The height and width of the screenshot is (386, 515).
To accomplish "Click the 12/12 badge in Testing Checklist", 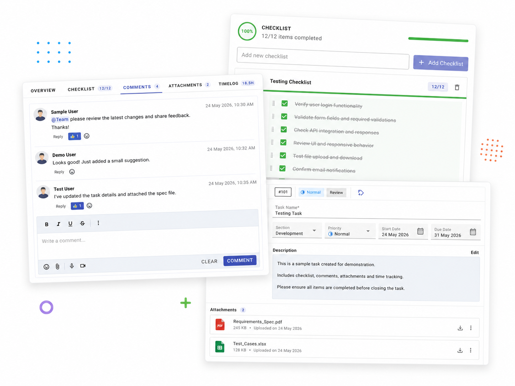I will tap(438, 87).
